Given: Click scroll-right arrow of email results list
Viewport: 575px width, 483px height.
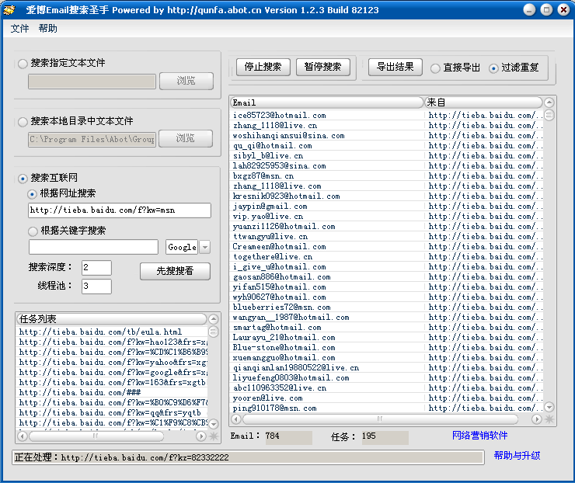Looking at the screenshot, I should click(x=537, y=419).
